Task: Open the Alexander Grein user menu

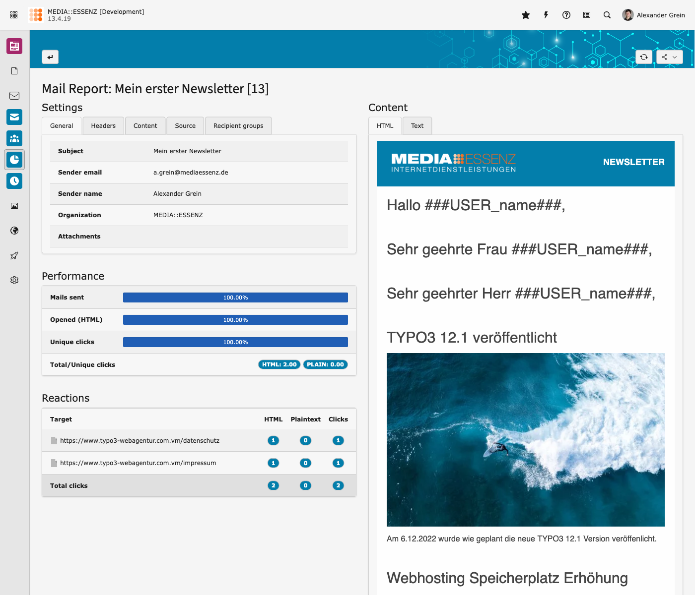Action: [653, 15]
